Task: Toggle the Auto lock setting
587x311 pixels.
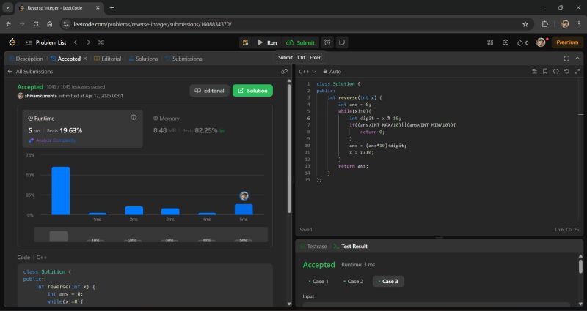Action: [332, 71]
